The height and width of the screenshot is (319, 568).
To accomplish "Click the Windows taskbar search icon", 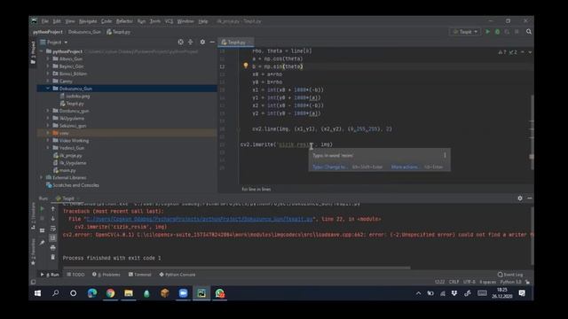I will [55, 293].
